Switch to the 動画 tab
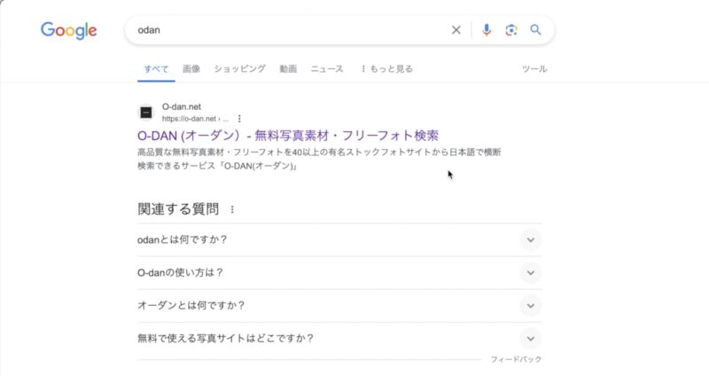This screenshot has width=709, height=376. tap(288, 69)
